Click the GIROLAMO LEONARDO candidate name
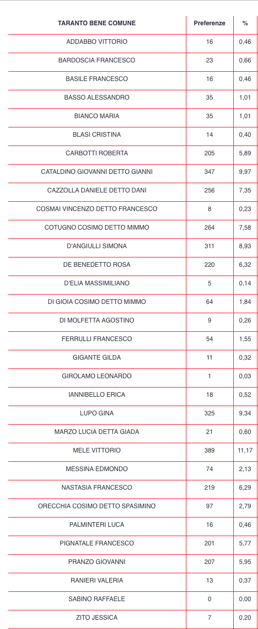The image size is (258, 629). pyautogui.click(x=97, y=376)
